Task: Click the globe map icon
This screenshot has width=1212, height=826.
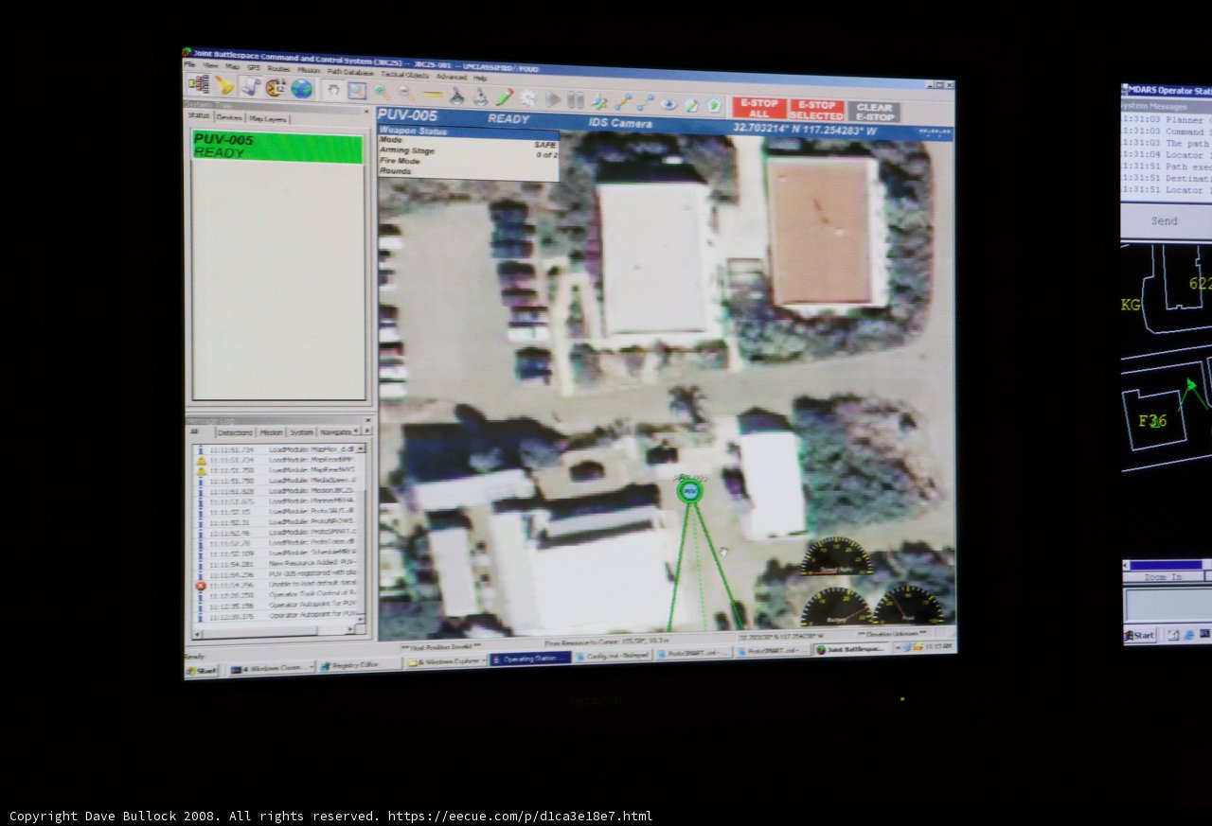Action: click(301, 88)
